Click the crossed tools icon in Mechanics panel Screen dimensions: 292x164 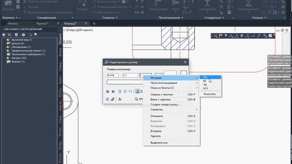(9, 35)
